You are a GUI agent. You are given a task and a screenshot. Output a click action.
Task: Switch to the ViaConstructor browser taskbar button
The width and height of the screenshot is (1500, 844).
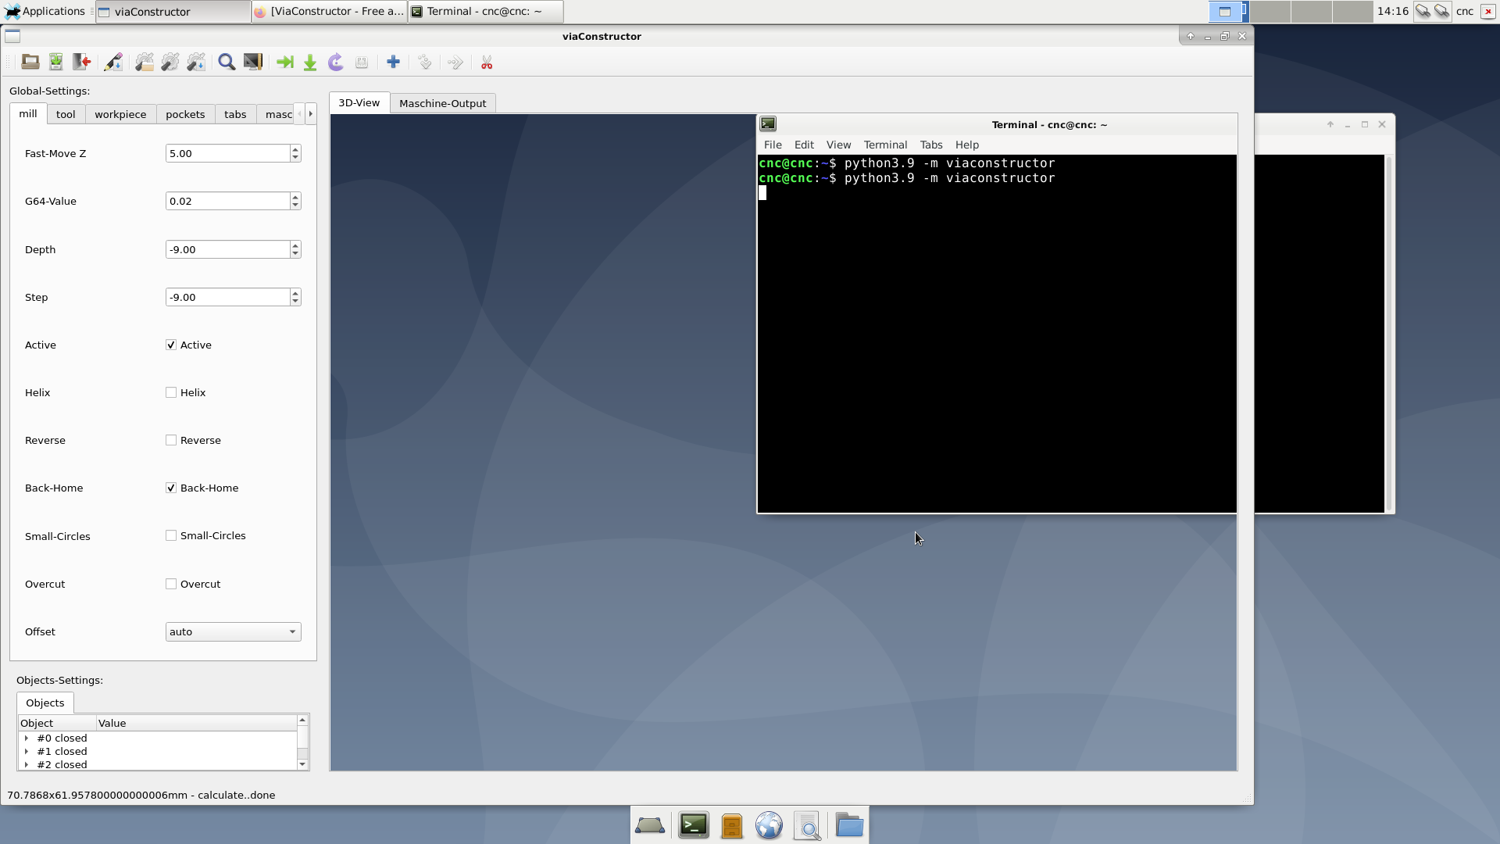pos(329,11)
